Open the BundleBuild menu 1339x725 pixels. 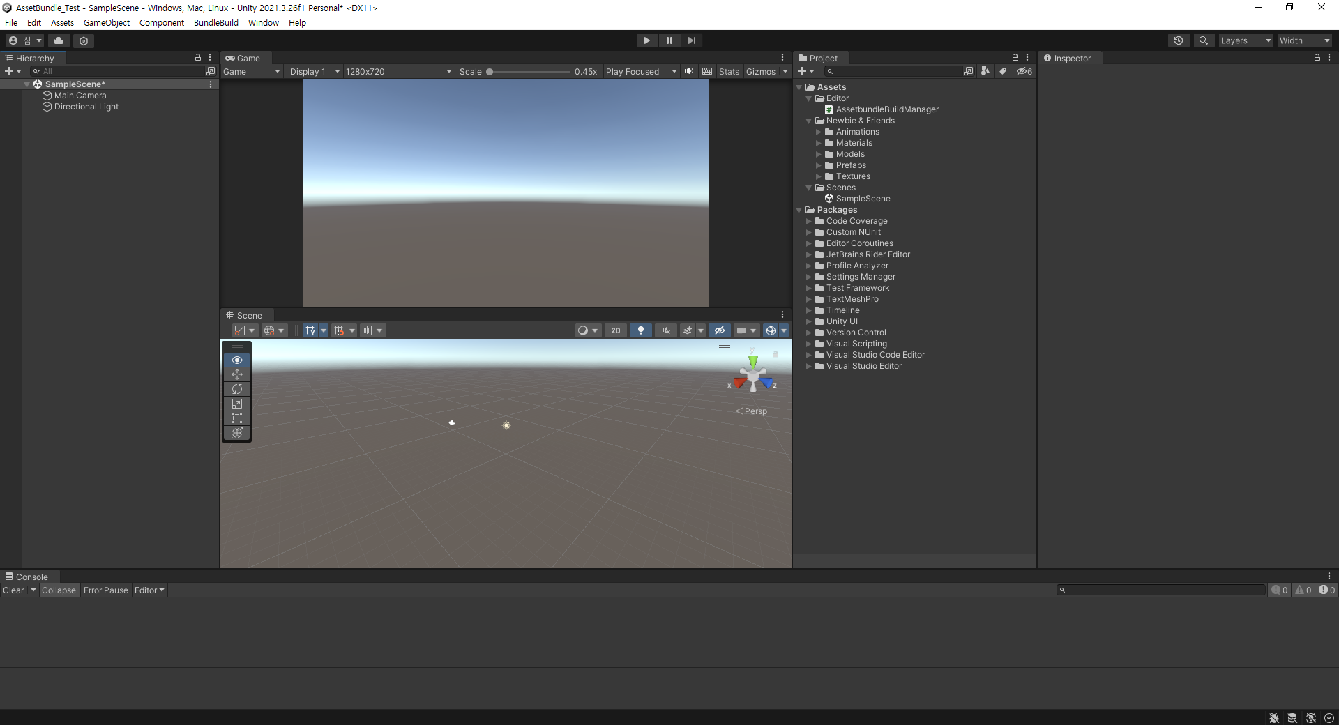pyautogui.click(x=215, y=22)
